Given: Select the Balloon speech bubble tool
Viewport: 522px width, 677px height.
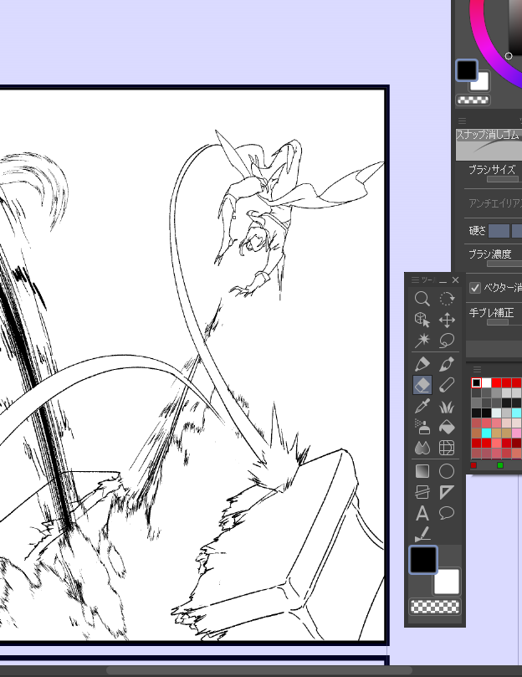Looking at the screenshot, I should 447,513.
